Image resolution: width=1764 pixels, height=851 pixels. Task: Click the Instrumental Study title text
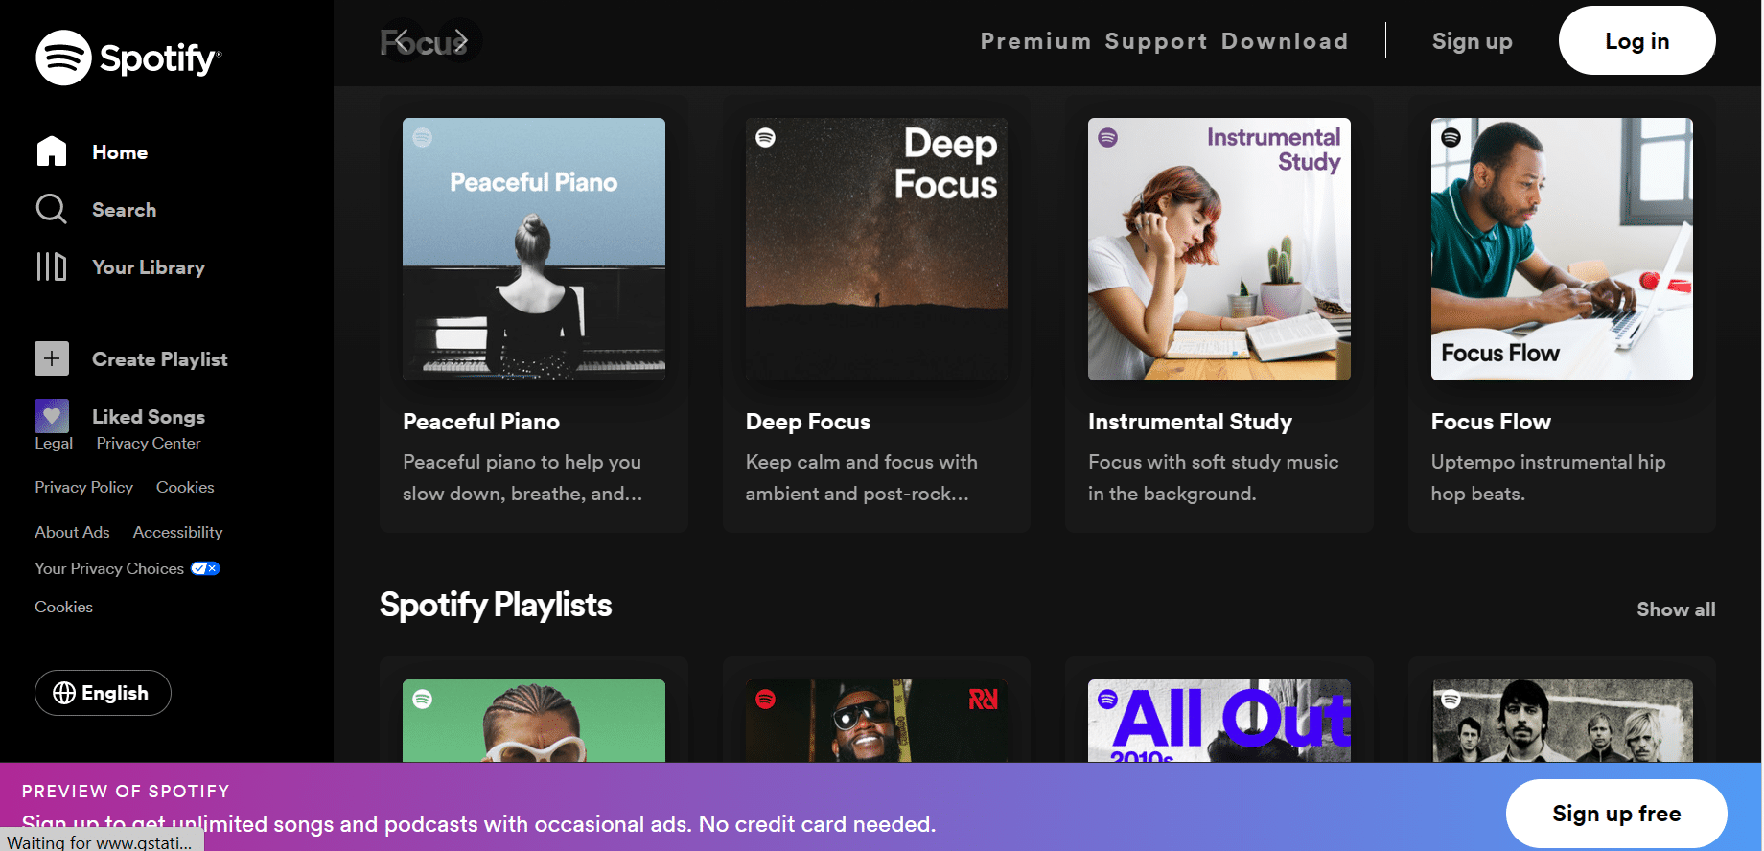click(1190, 422)
